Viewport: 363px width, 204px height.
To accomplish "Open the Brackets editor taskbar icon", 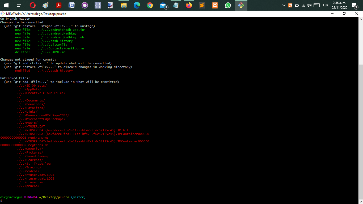I will (x=98, y=5).
